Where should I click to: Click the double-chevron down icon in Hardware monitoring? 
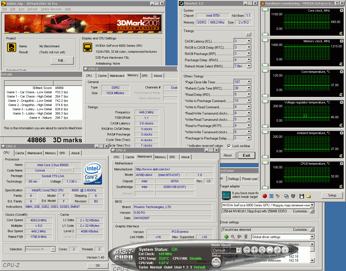(x=293, y=196)
